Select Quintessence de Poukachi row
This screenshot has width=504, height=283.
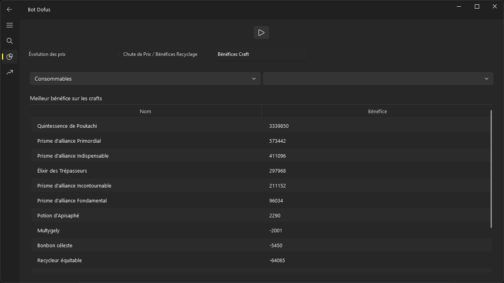(x=261, y=126)
